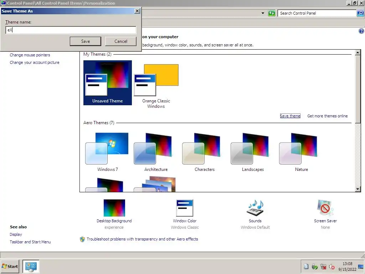Click into the Theme name text field
Viewport: 365px width, 274px height.
click(71, 30)
